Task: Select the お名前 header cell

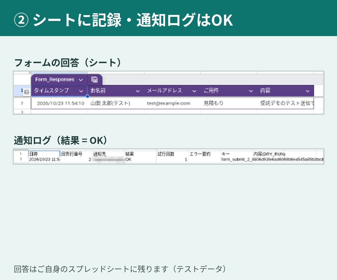Action: (x=116, y=91)
